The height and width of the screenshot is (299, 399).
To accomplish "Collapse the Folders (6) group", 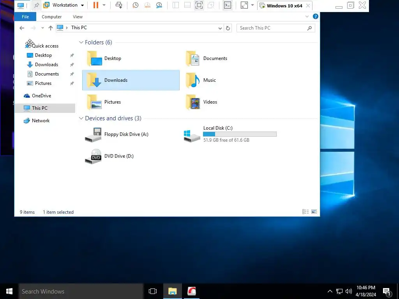I will (x=81, y=42).
